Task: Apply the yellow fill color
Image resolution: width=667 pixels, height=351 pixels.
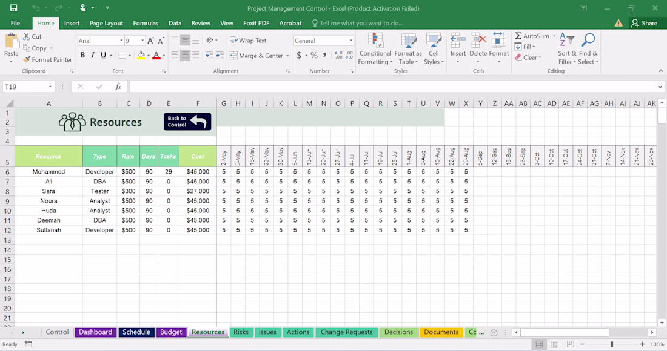Action: pyautogui.click(x=141, y=55)
